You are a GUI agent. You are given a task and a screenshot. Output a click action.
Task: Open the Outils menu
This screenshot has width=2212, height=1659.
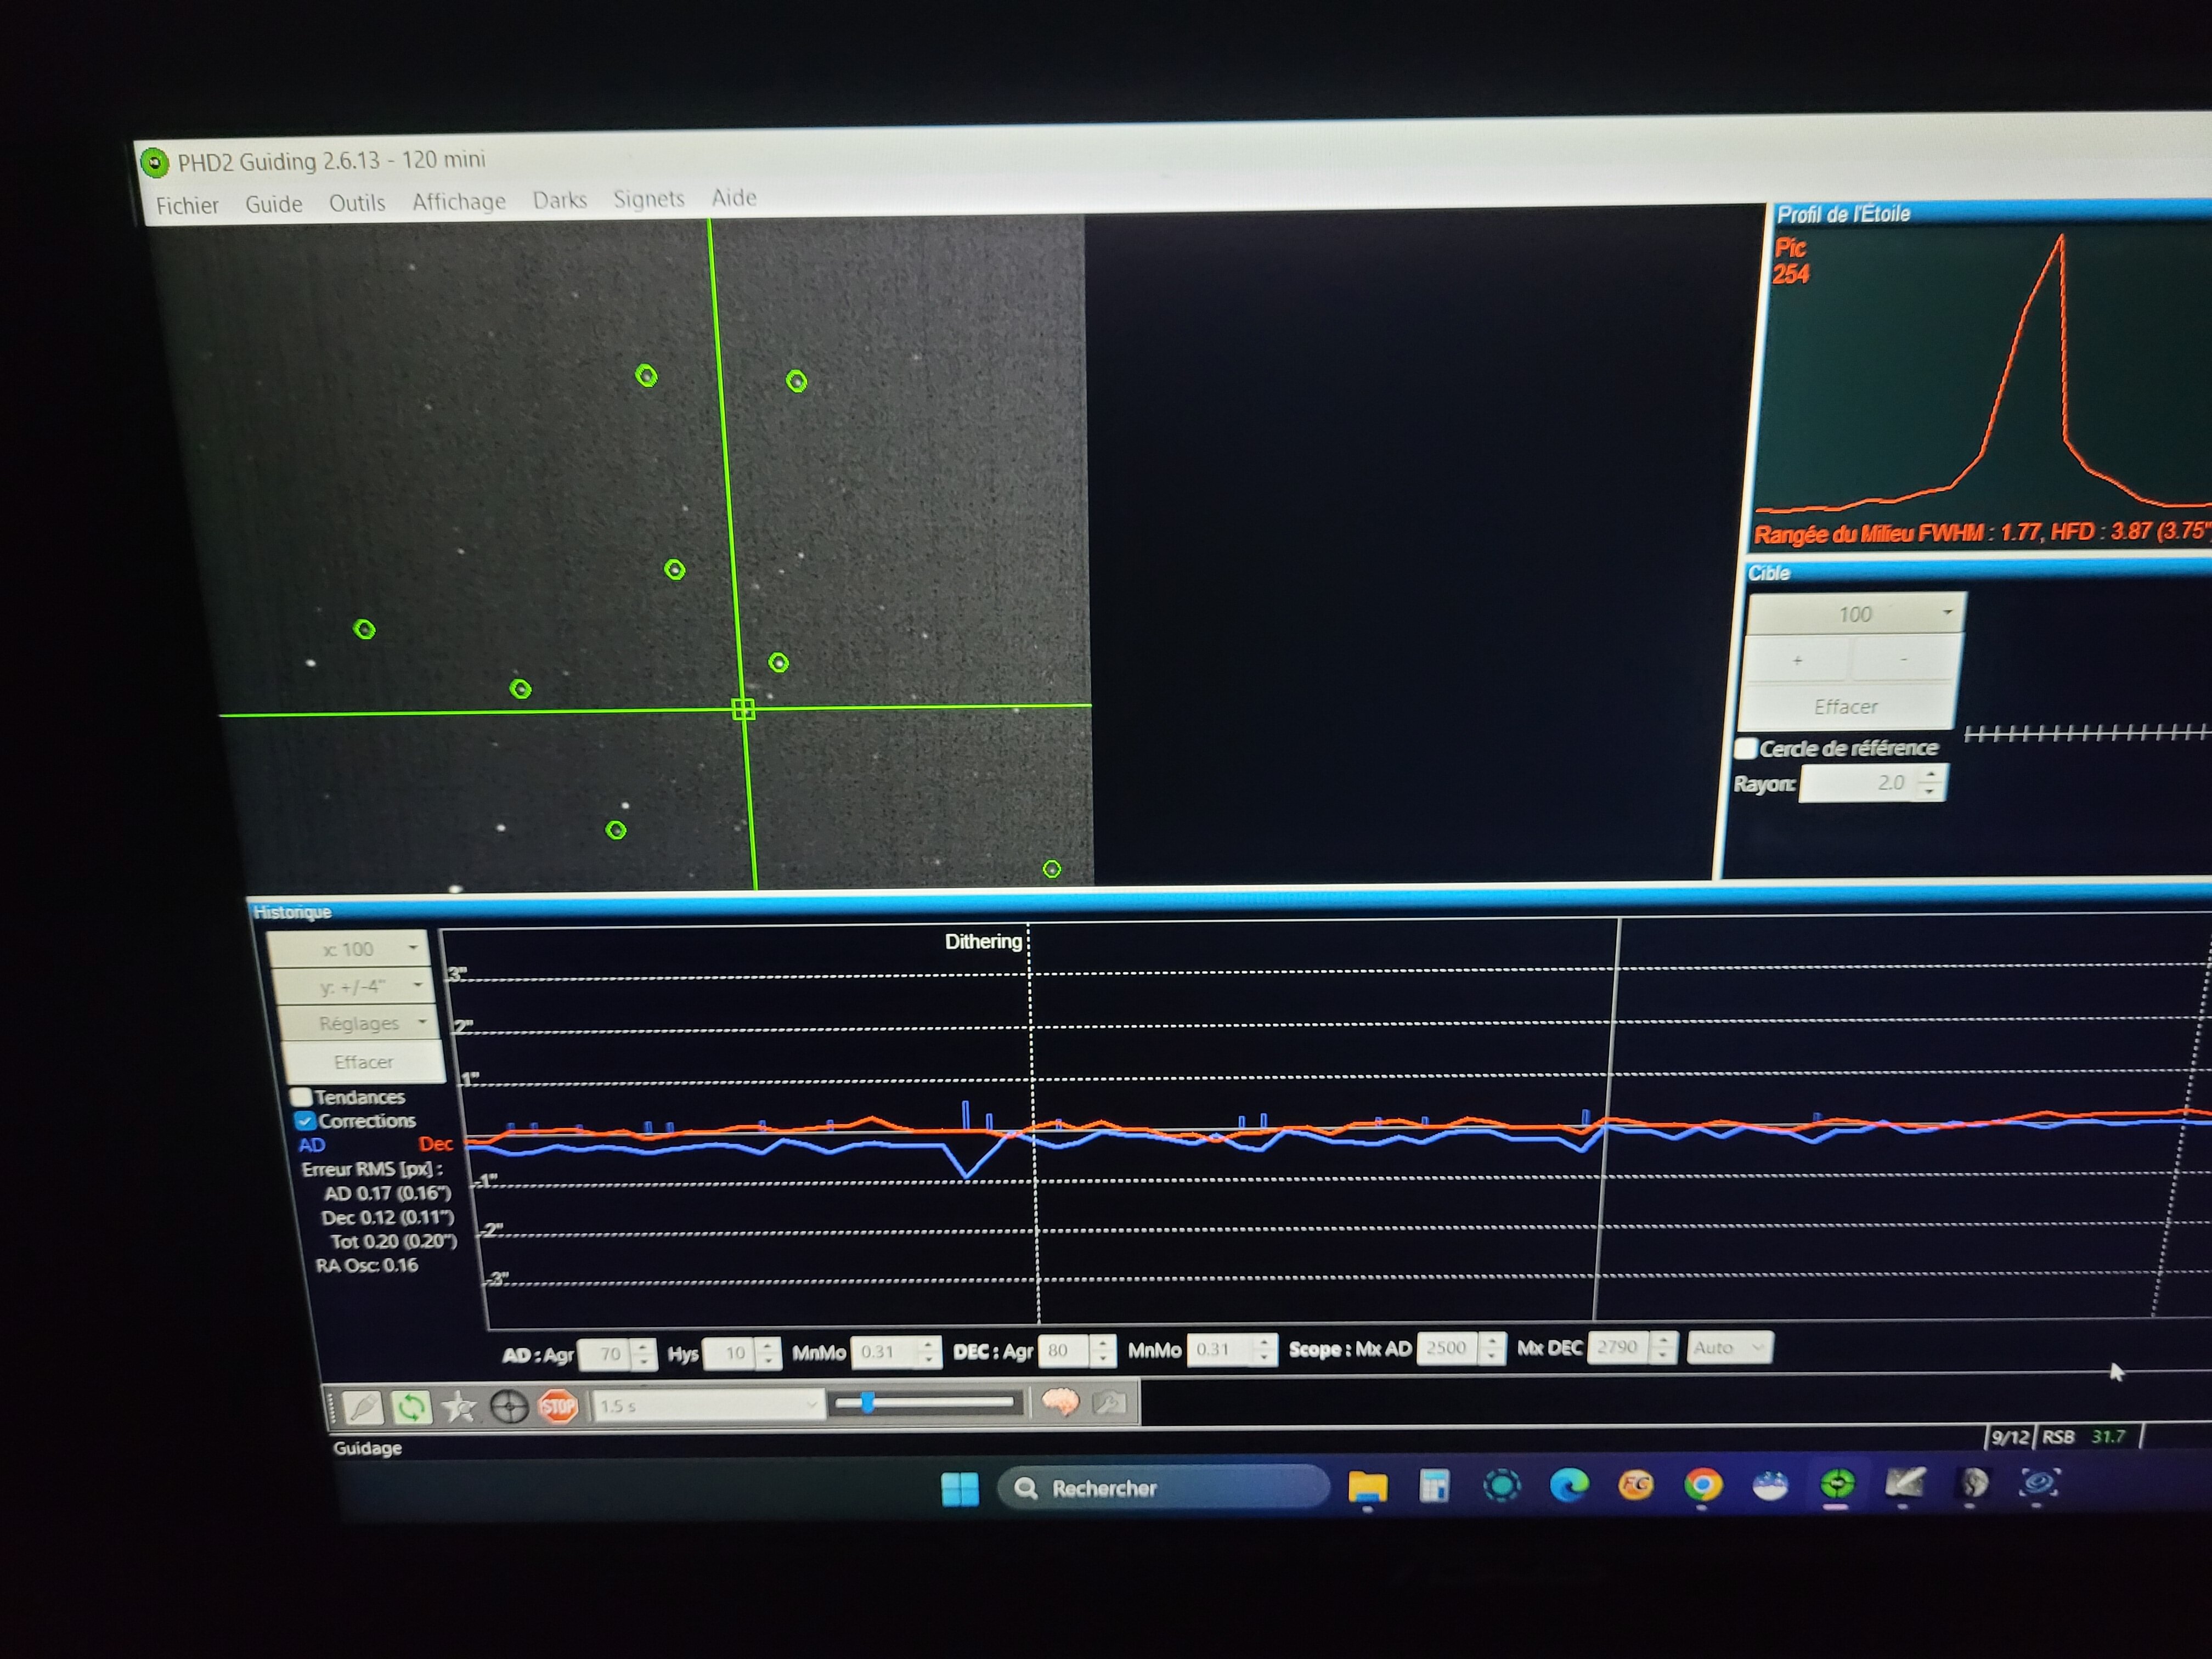pyautogui.click(x=357, y=203)
